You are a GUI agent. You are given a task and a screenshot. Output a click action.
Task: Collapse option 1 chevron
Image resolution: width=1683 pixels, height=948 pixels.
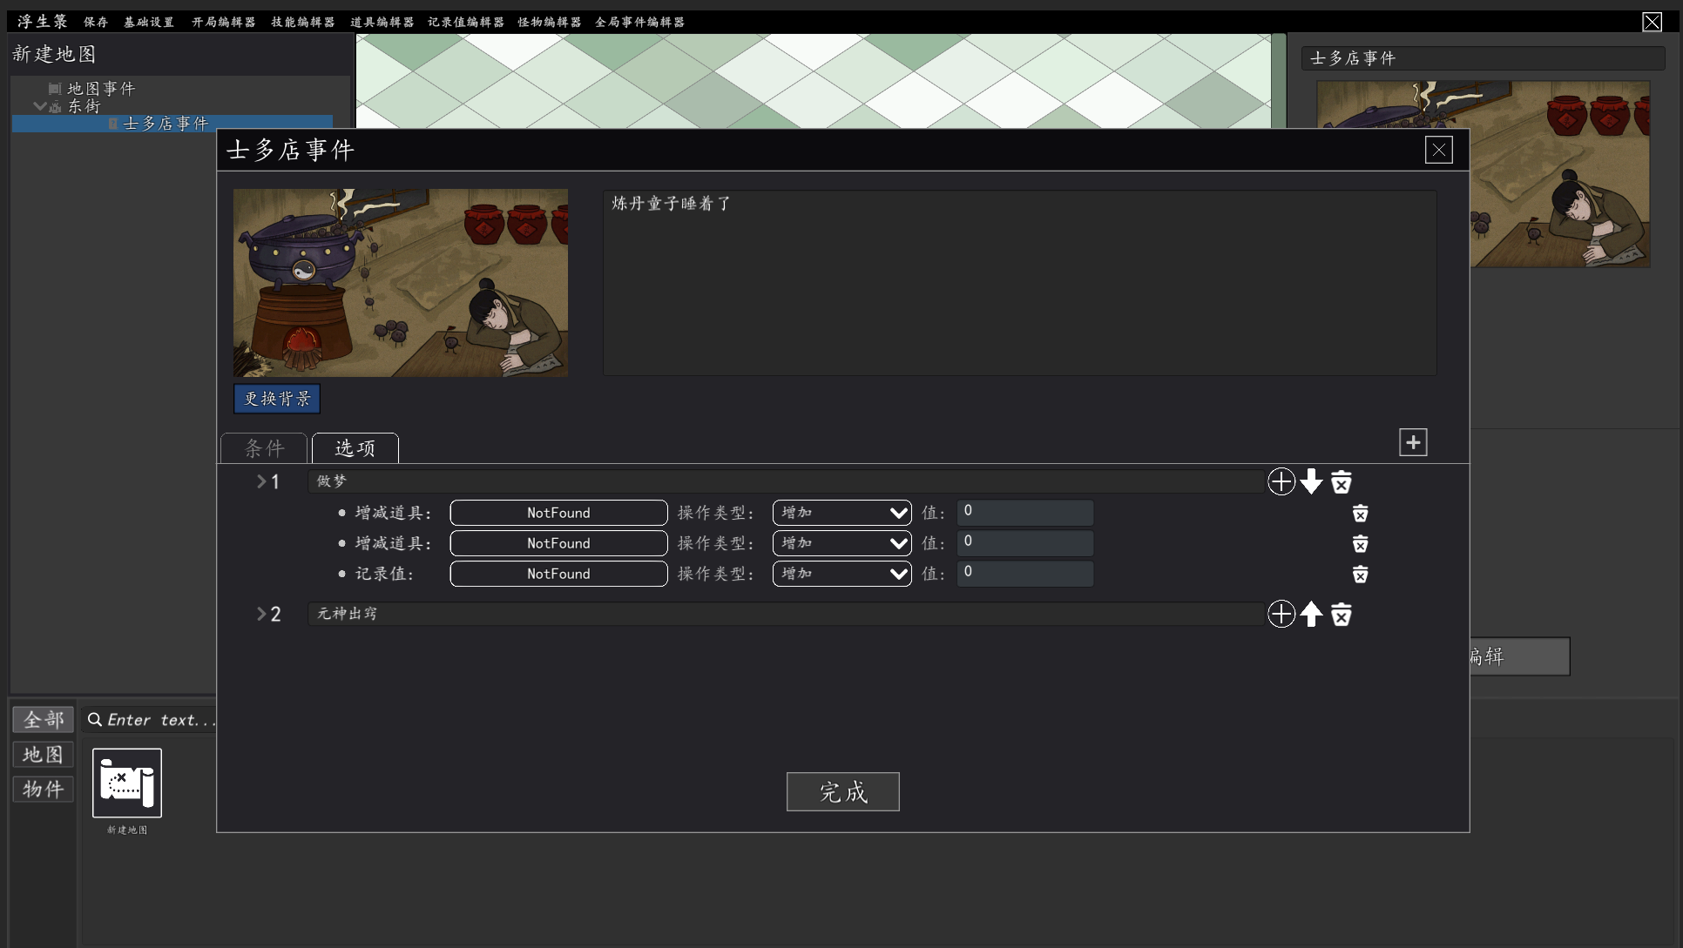261,481
